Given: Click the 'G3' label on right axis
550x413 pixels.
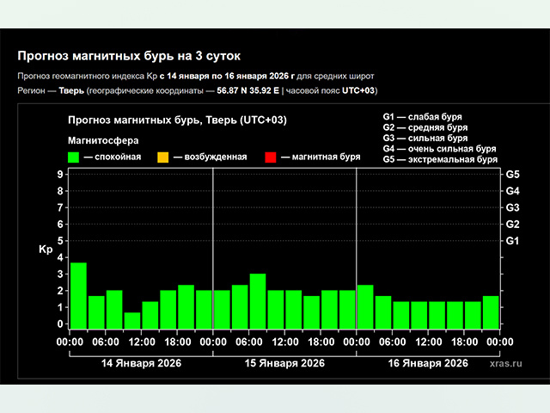Looking at the screenshot, I should pos(512,207).
